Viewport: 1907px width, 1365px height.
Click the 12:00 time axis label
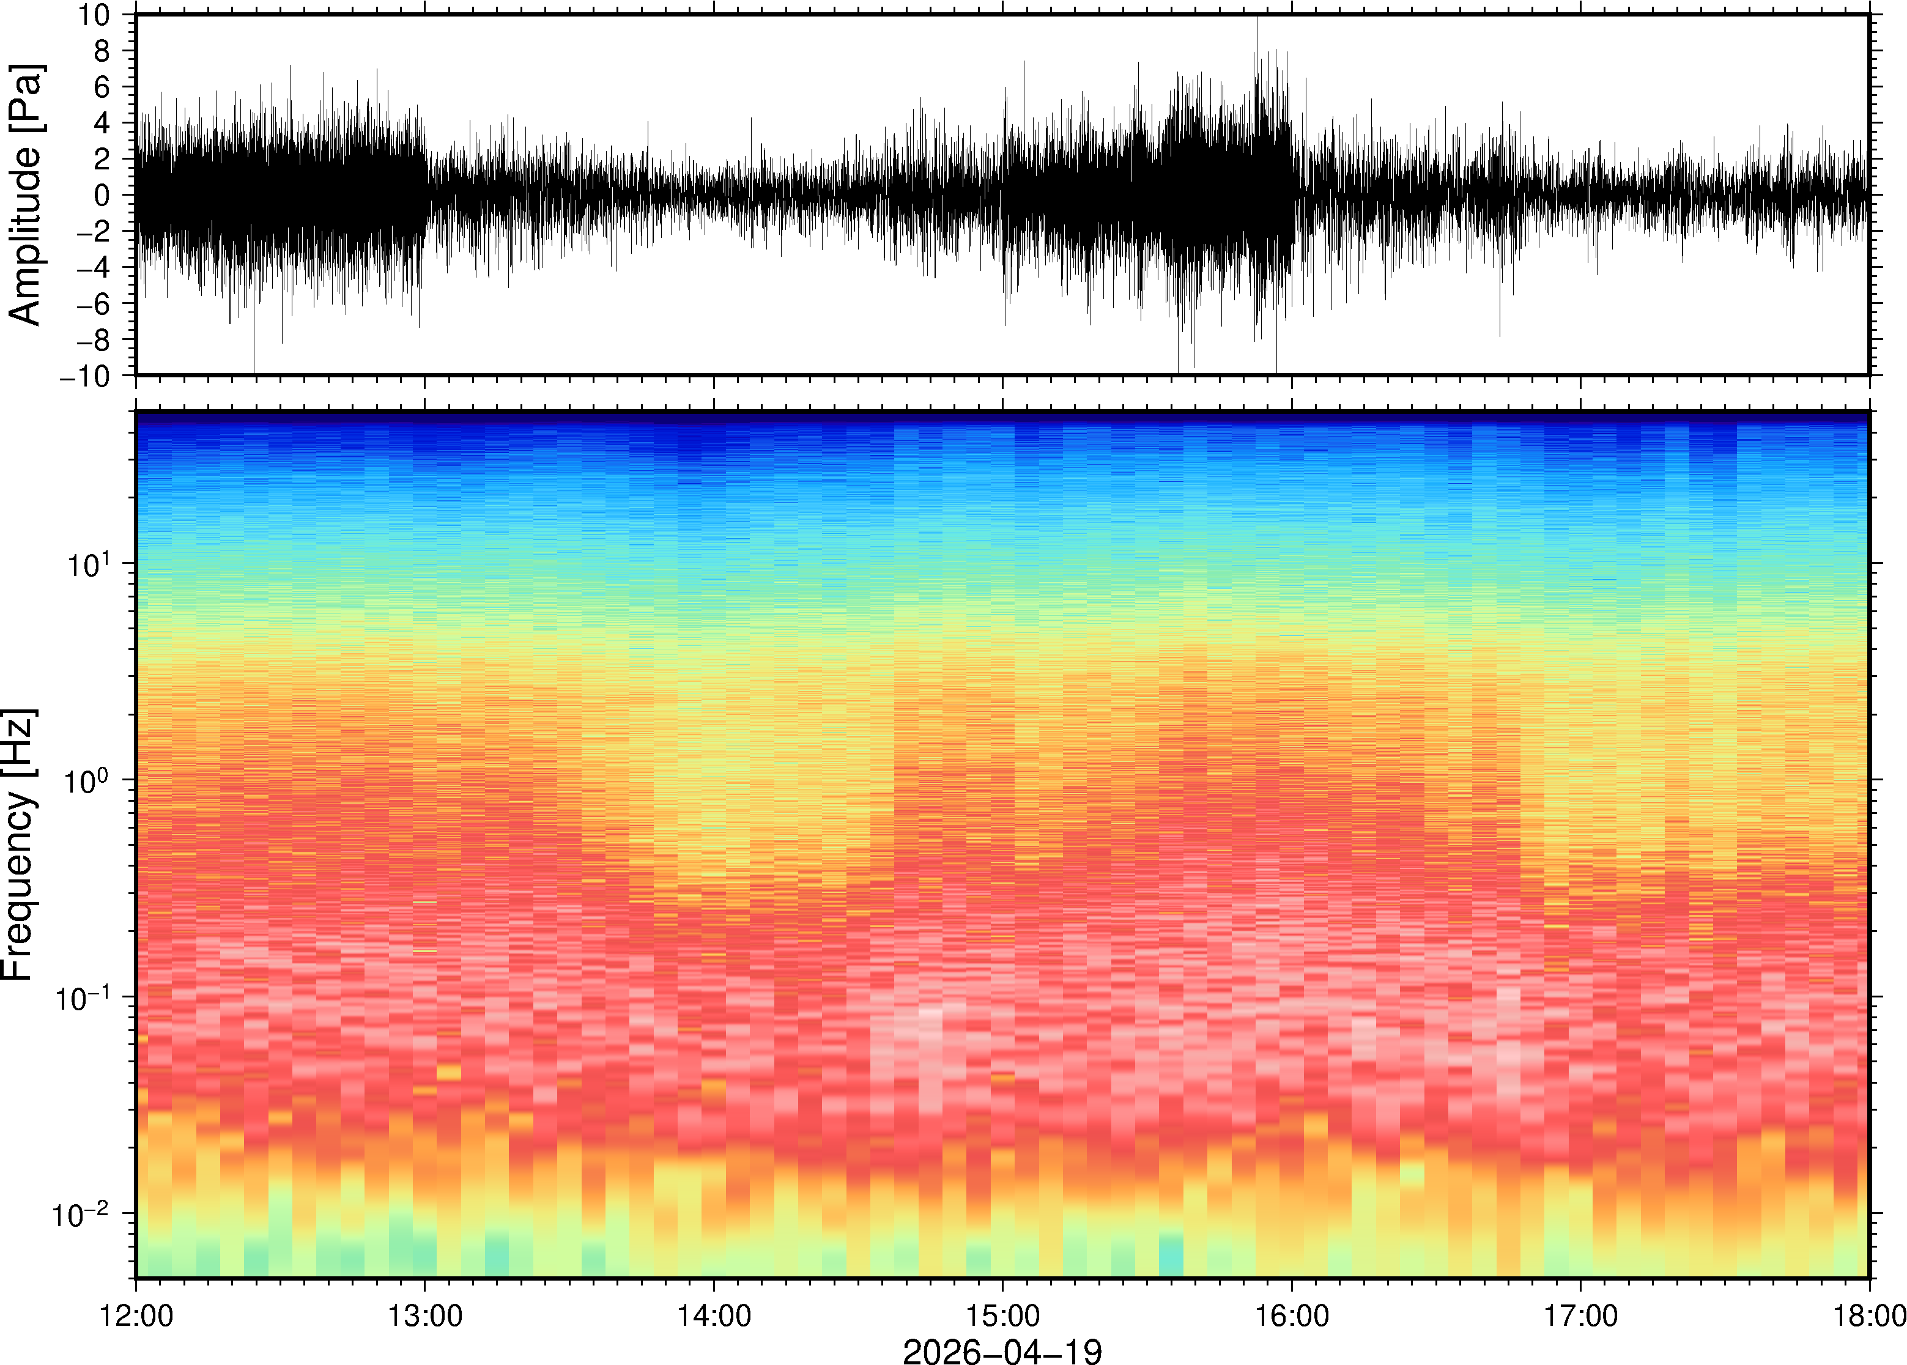tap(136, 1315)
